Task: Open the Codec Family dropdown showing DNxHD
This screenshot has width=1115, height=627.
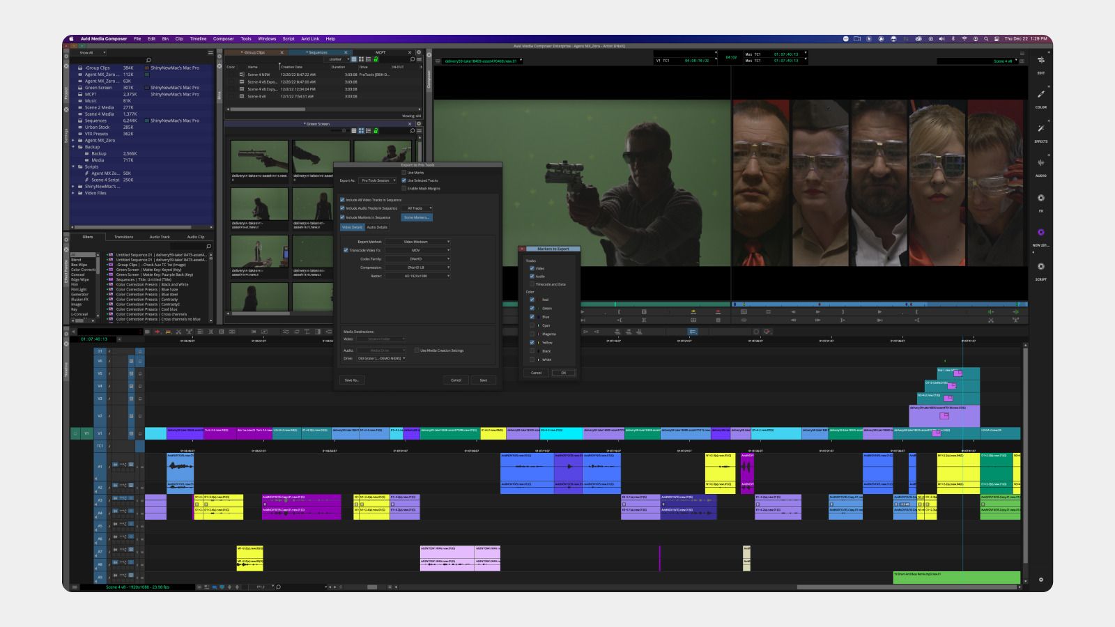Action: [x=415, y=259]
